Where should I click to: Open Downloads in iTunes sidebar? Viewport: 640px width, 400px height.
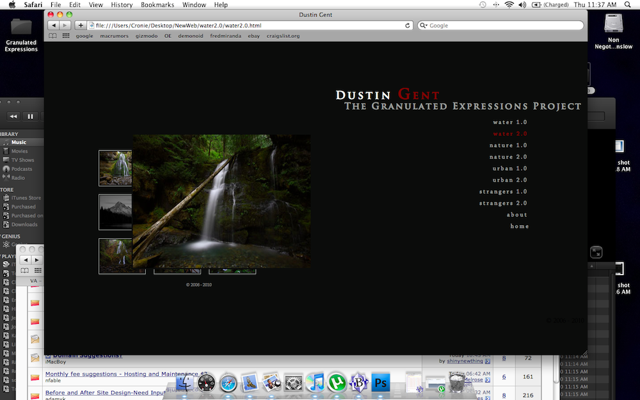(24, 225)
